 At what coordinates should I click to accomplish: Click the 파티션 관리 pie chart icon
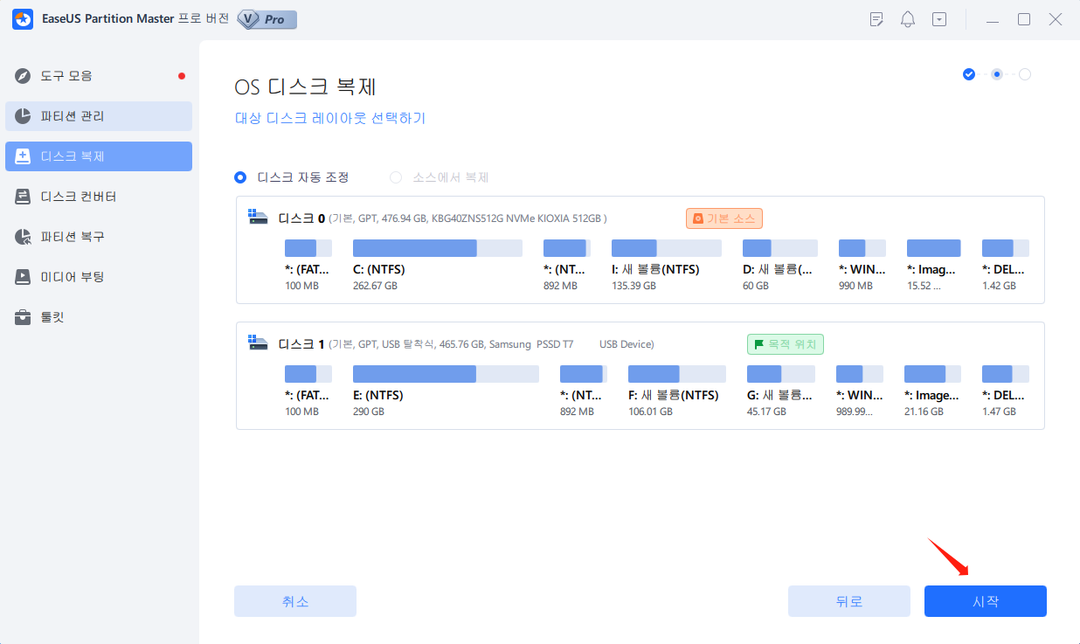tap(24, 116)
